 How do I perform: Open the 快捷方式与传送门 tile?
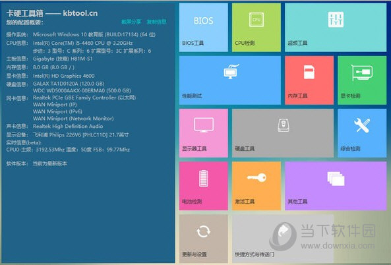[x=283, y=239]
